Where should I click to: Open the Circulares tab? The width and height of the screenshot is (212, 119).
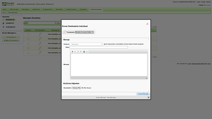83,9
